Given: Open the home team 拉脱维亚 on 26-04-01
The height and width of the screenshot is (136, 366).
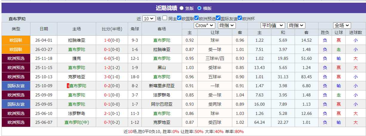Looking at the screenshot, I should [76, 40].
